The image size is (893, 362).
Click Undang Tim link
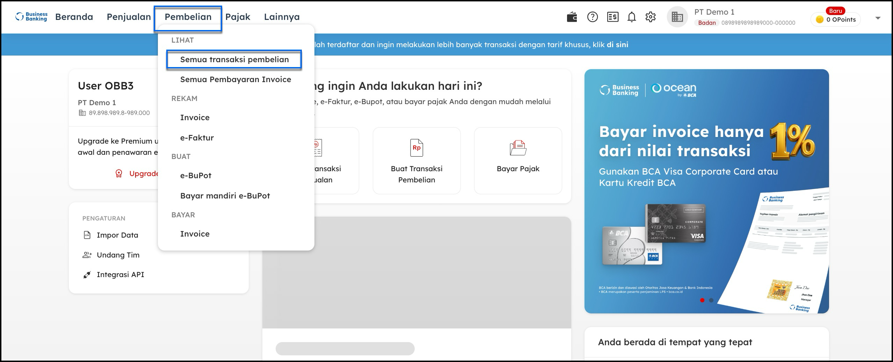(x=118, y=255)
